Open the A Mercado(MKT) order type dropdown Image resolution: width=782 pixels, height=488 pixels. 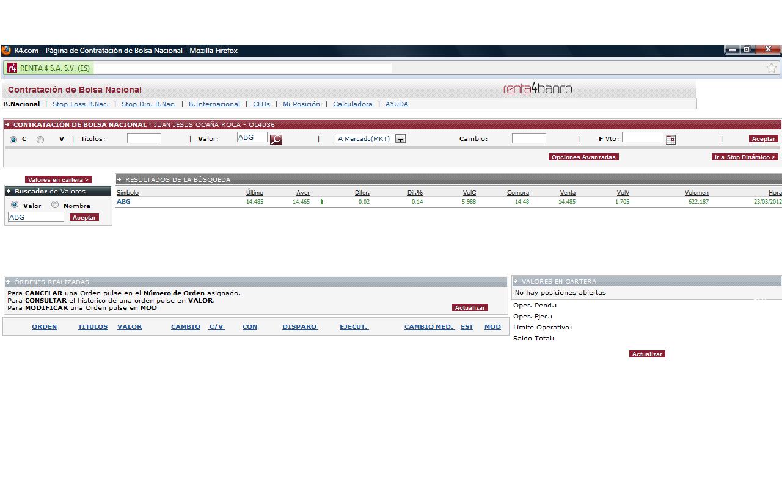tap(370, 139)
